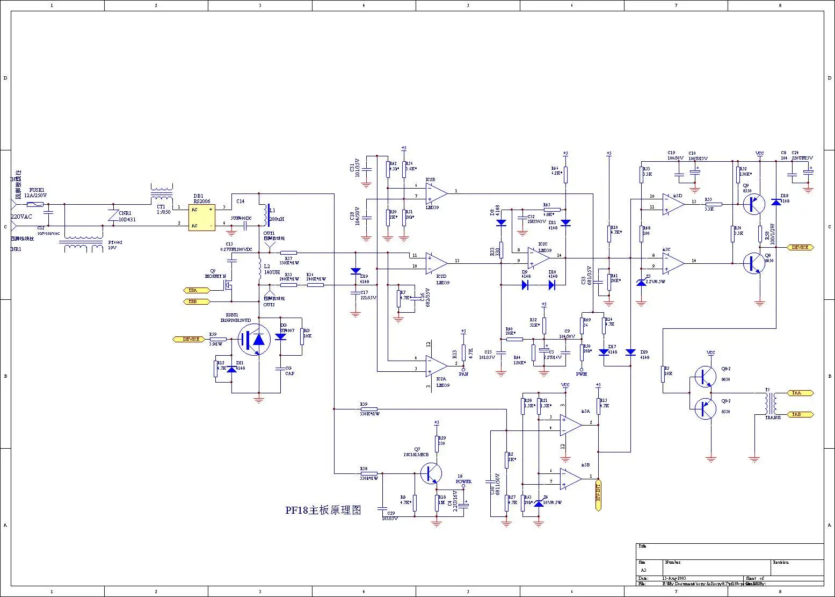Click the Q8-2 8050 transistor symbol
This screenshot has height=597, width=835.
click(705, 377)
